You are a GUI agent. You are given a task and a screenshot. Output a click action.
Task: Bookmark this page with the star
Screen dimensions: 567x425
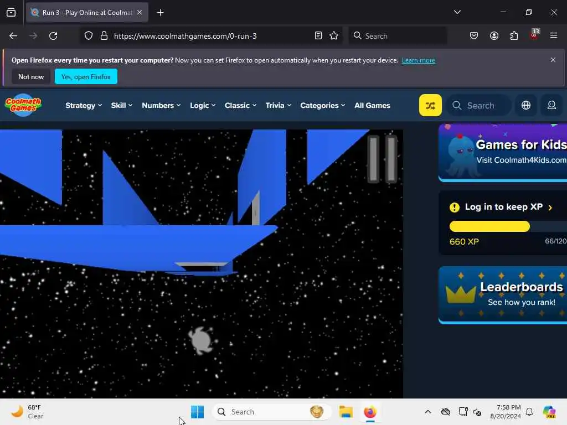pyautogui.click(x=334, y=36)
